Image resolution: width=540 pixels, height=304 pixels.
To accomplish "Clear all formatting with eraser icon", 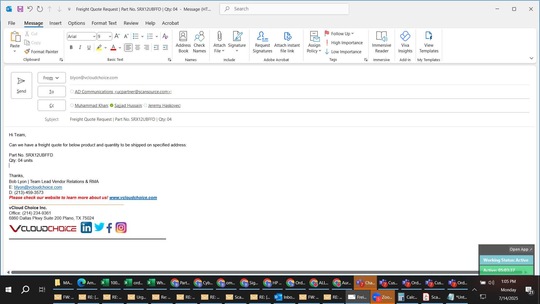I will [165, 36].
